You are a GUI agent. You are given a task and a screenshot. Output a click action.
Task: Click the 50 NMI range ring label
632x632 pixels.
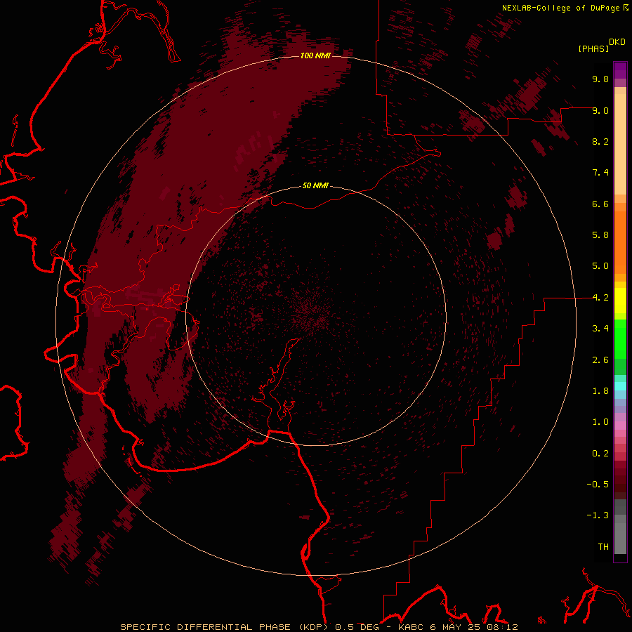tap(315, 185)
